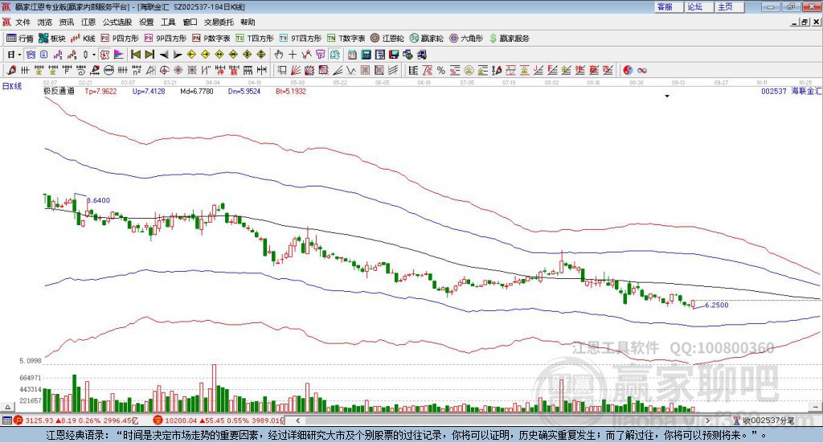Click the 论坛 forum button
Image resolution: width=823 pixels, height=443 pixels.
point(698,6)
